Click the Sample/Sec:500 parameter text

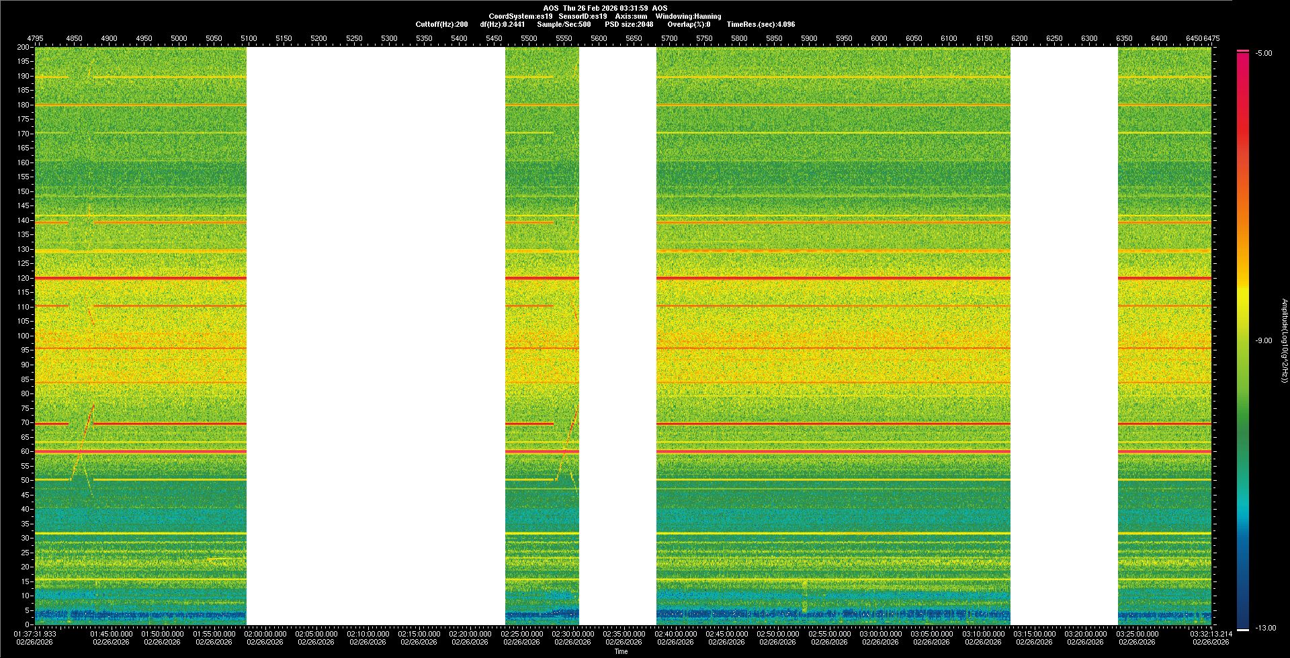tap(564, 24)
